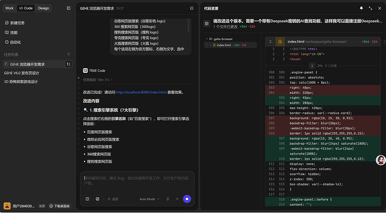Click the floating assistant avatar on right edge

tap(380, 160)
